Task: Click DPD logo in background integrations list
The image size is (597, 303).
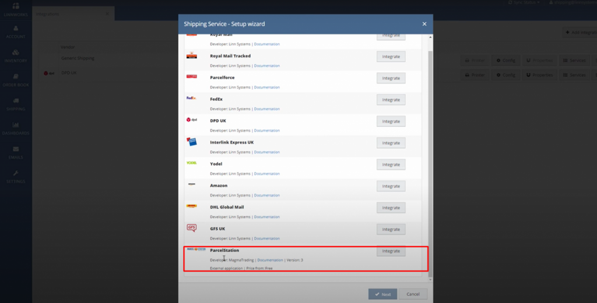Action: (x=49, y=73)
